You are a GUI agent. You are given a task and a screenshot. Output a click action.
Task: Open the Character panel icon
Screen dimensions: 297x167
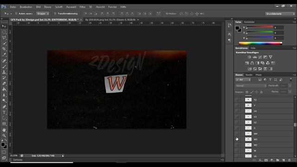229,34
